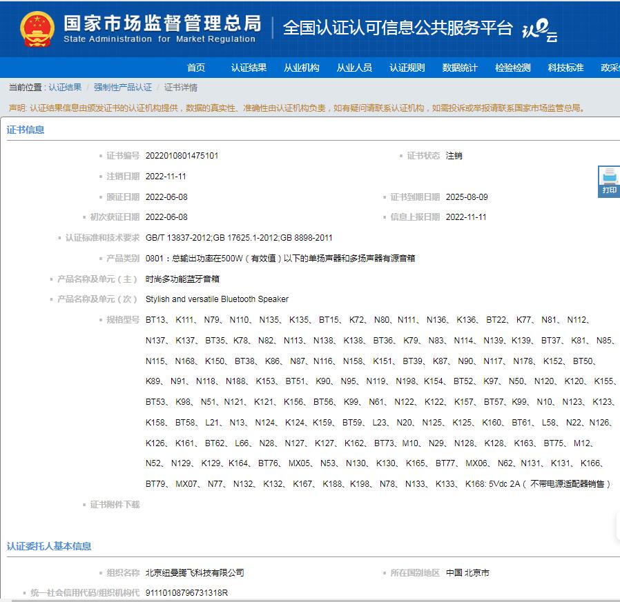Click the 证书编号 field label
Image resolution: width=620 pixels, height=602 pixels.
pos(123,156)
